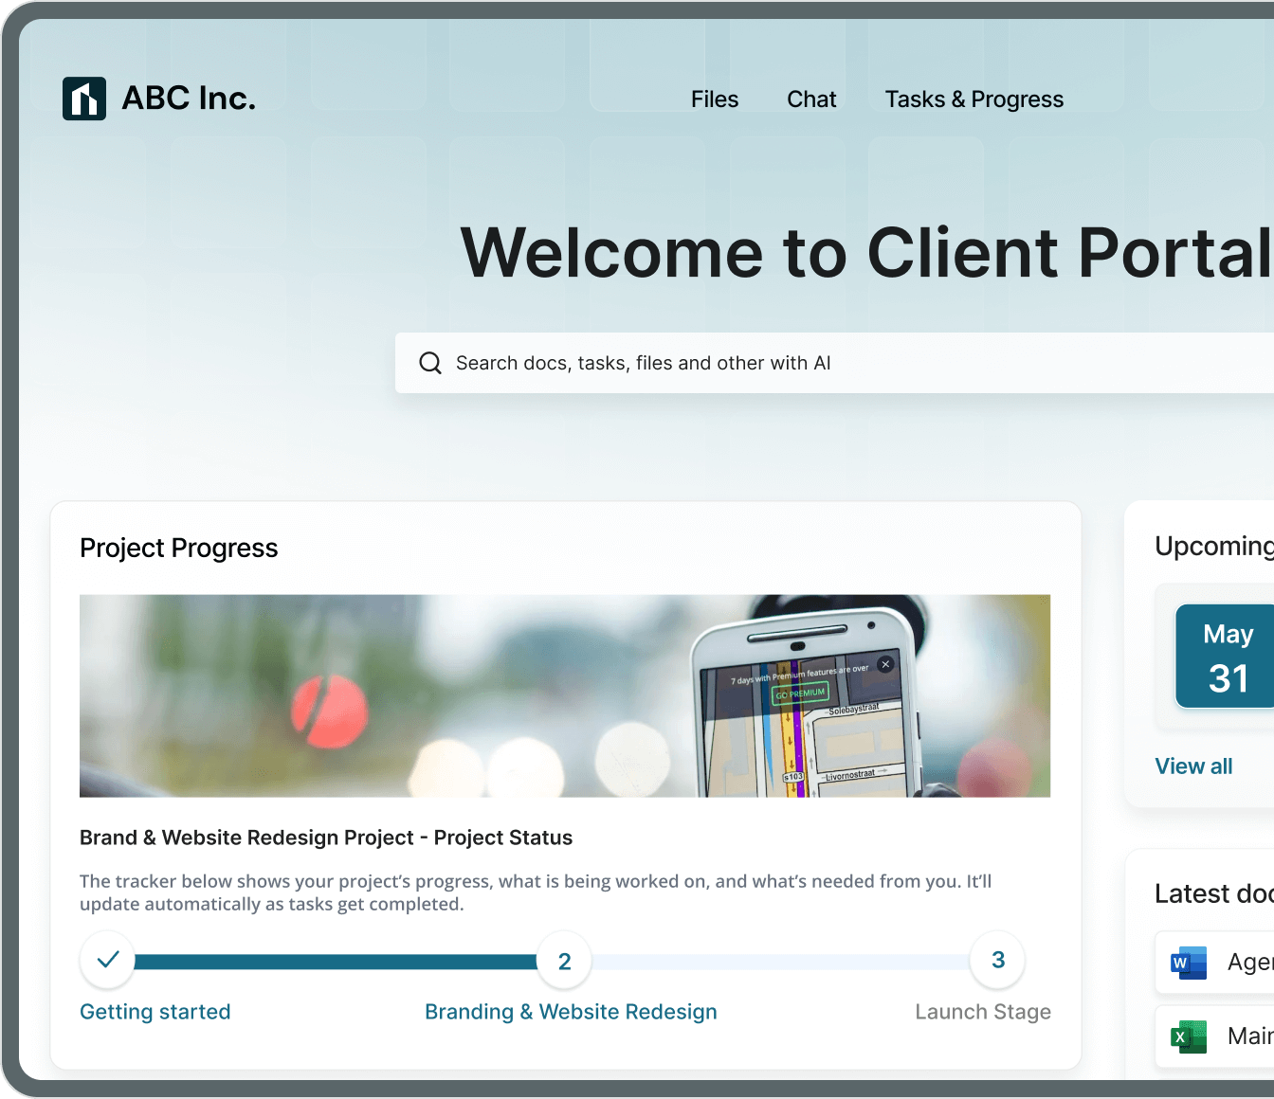
Task: Open the Files menu
Action: point(715,99)
